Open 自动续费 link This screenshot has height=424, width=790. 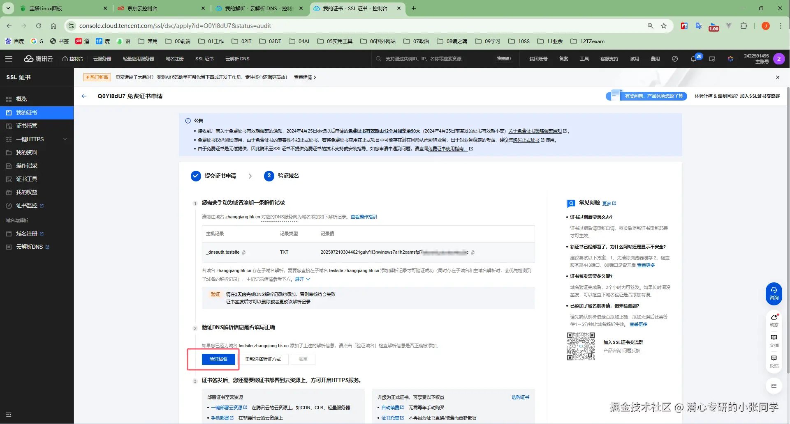[392, 408]
